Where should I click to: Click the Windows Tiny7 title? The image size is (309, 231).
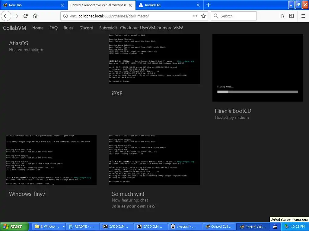(x=27, y=194)
